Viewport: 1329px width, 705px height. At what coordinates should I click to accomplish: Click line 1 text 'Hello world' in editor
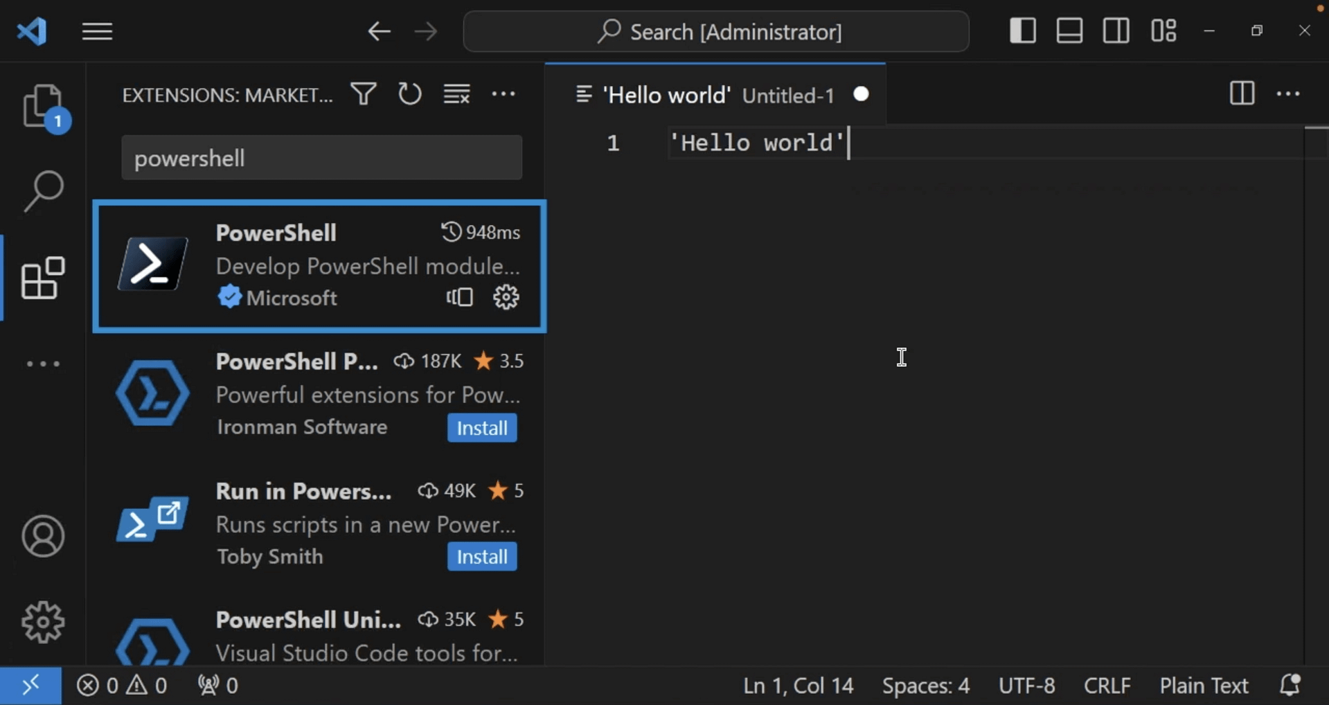click(x=757, y=143)
